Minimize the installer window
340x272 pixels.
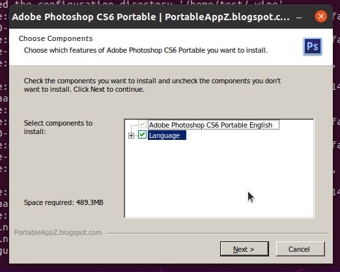[299, 18]
